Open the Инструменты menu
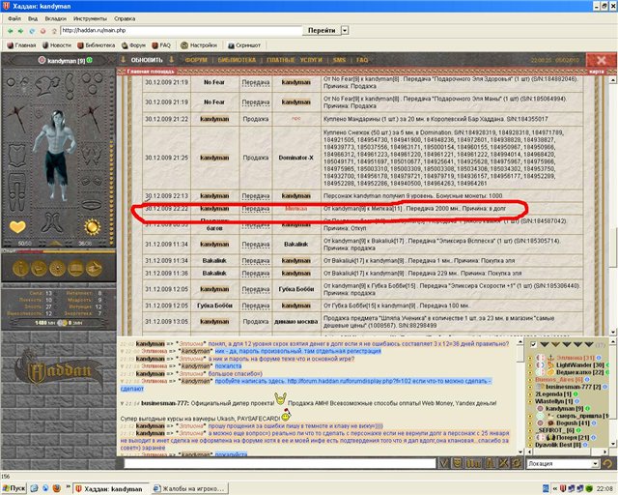The height and width of the screenshot is (495, 618). [x=90, y=17]
